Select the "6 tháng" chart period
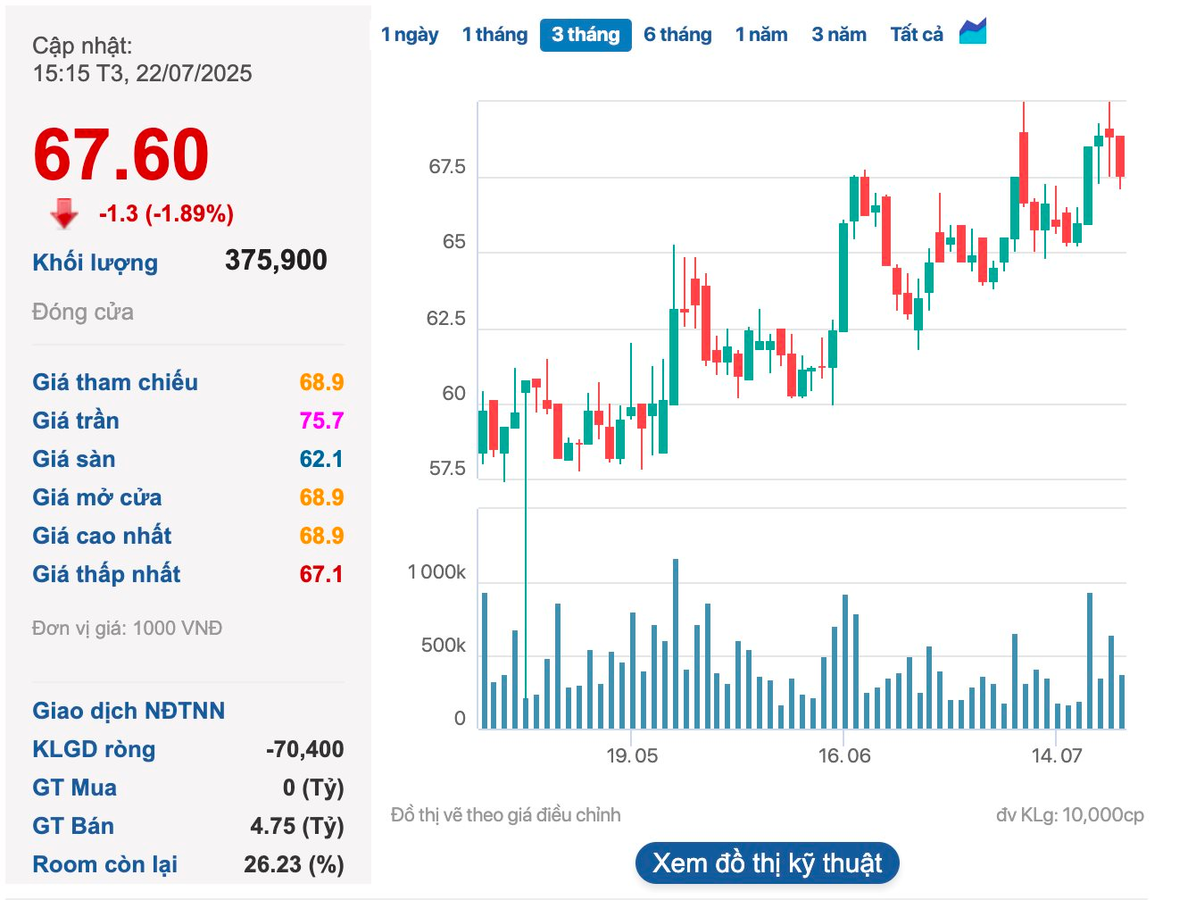The height and width of the screenshot is (900, 1196). click(677, 34)
